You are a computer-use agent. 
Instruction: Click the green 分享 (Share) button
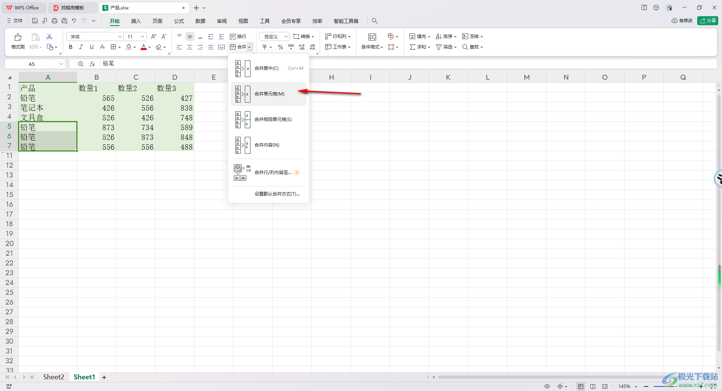click(707, 21)
